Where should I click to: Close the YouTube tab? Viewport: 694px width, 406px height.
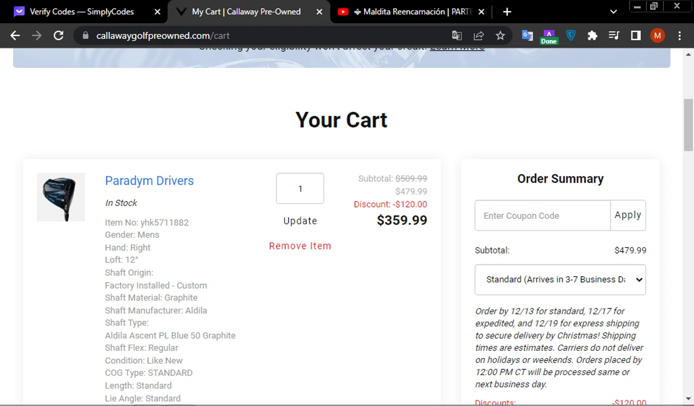coord(481,12)
